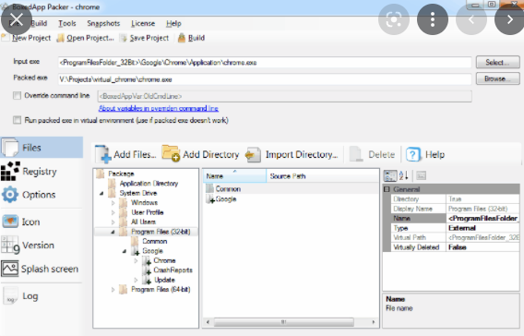Click the Import Directory toolbar icon
Screen dimensions: 524x336
pos(253,154)
